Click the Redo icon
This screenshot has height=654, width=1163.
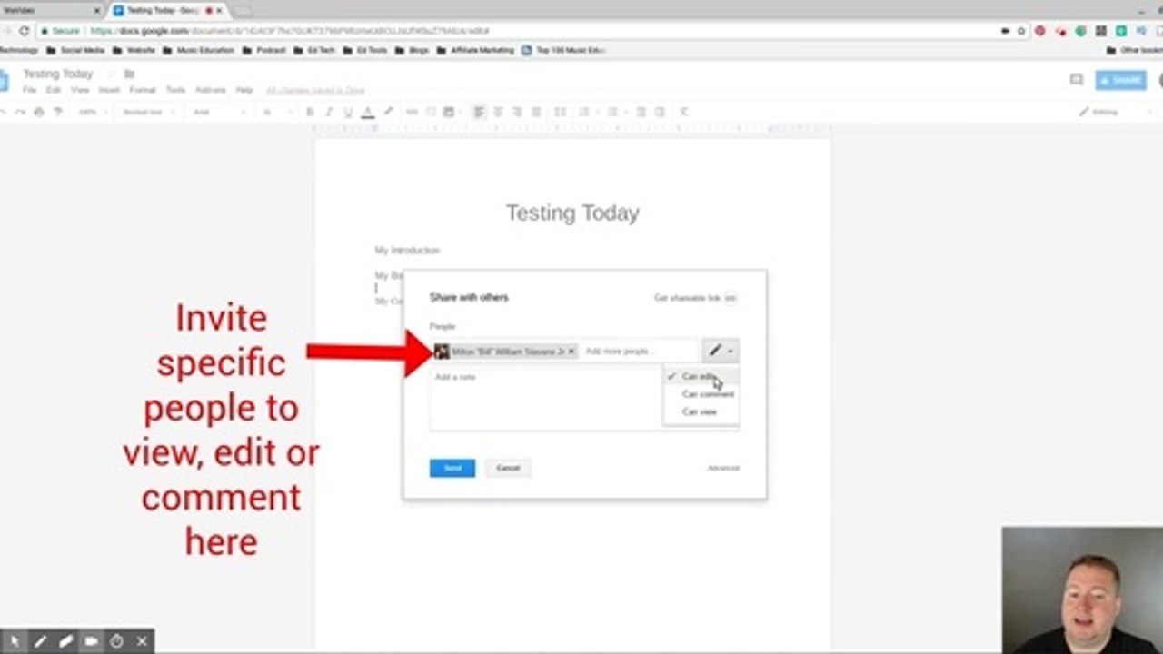click(18, 112)
